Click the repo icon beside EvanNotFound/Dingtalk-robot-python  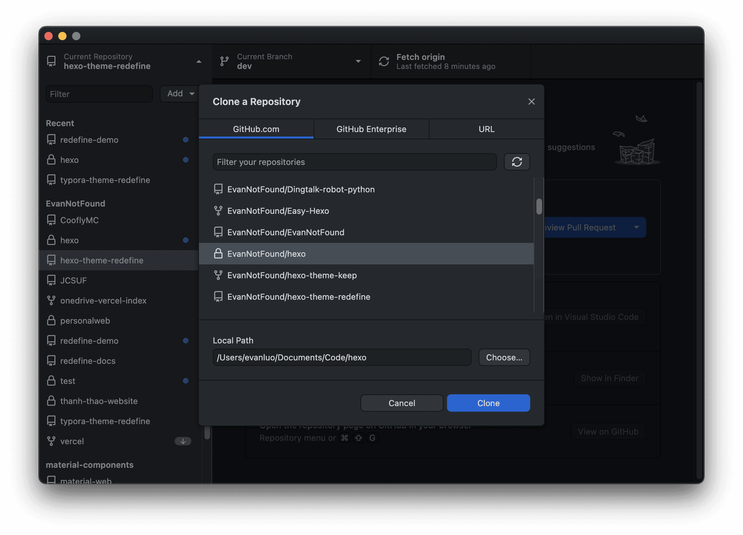point(218,189)
